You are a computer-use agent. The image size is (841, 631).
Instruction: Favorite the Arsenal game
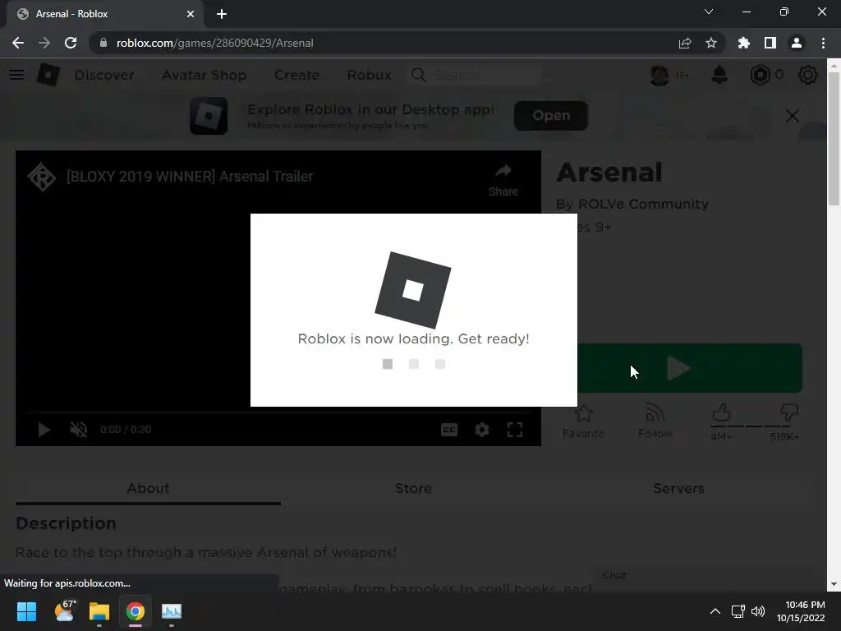click(x=584, y=421)
